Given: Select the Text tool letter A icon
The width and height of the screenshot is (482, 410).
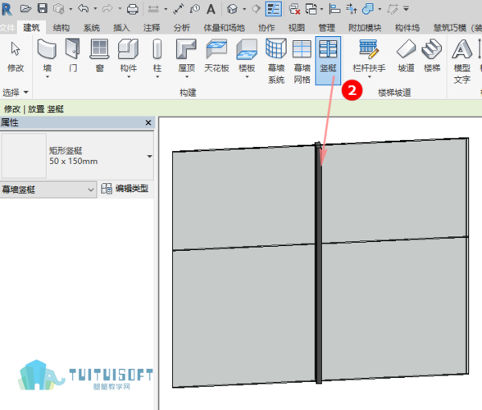Looking at the screenshot, I should tap(211, 9).
